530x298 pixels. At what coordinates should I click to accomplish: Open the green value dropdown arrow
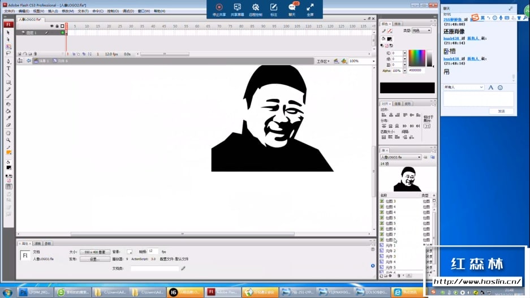pos(404,59)
